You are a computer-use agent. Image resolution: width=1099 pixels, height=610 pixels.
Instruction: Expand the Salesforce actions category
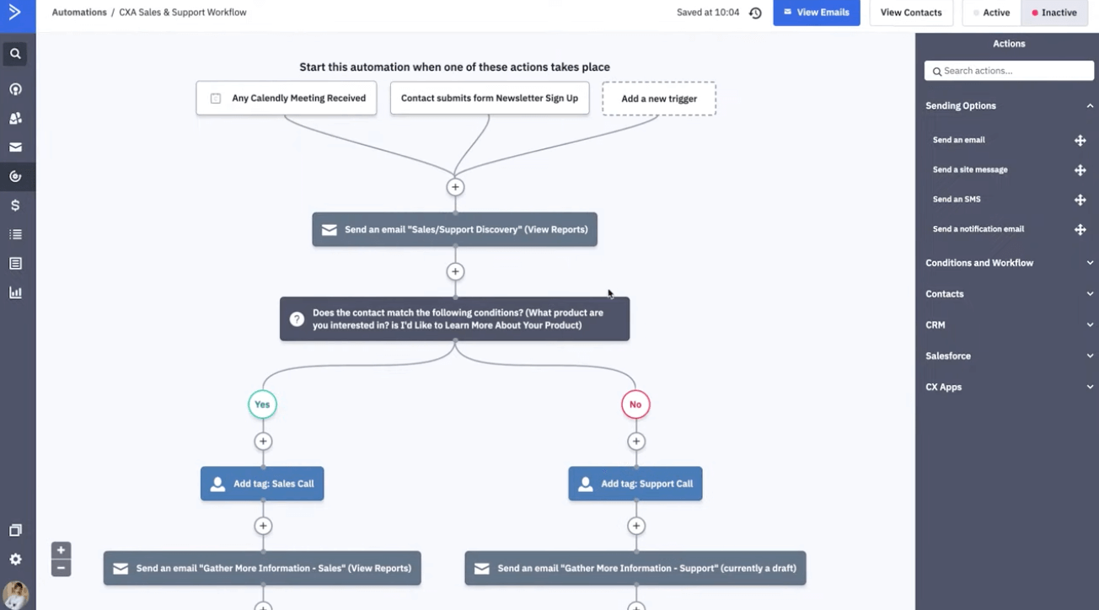[x=1009, y=356]
